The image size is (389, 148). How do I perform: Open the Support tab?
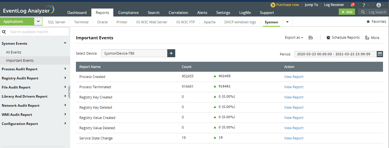pyautogui.click(x=267, y=13)
